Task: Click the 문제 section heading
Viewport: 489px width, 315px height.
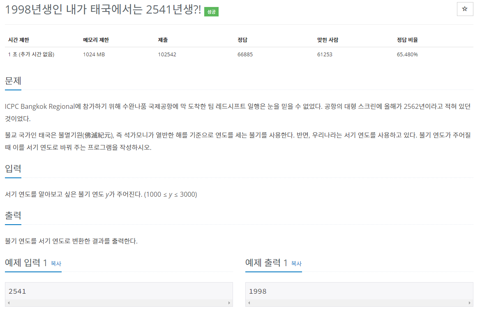Action: coord(13,81)
